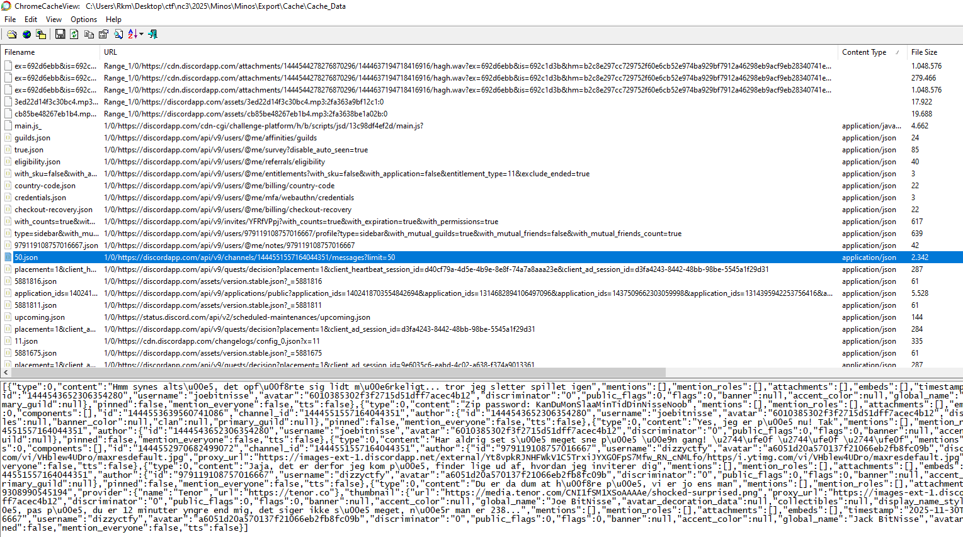Screen dimensions: 963x537
Task: Open the View menu
Action: (54, 20)
